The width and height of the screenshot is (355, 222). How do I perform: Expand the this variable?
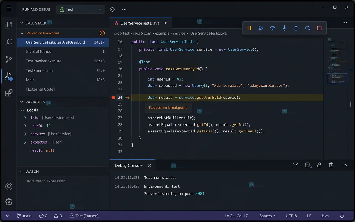25,118
